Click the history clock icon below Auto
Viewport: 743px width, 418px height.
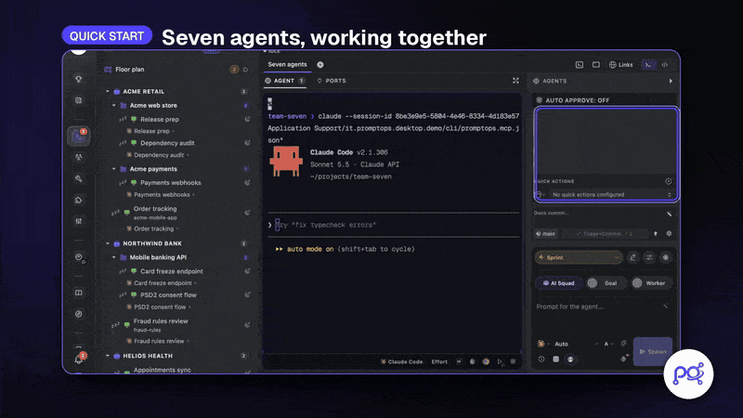click(x=541, y=359)
